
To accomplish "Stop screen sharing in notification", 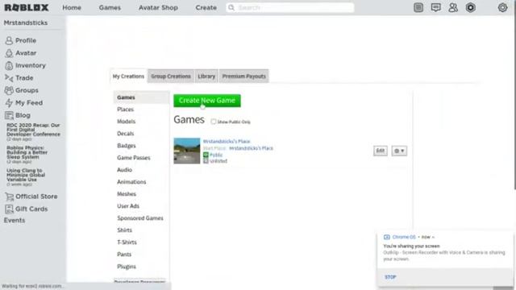I will 390,277.
